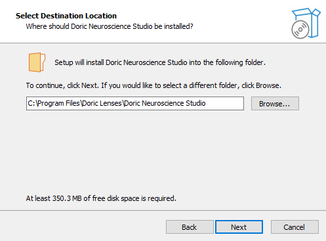The height and width of the screenshot is (241, 326).
Task: Open Browse to choose another folder
Action: pyautogui.click(x=275, y=104)
